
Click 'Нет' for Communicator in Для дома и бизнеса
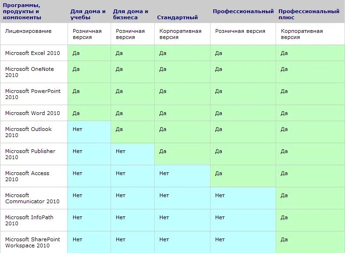120,195
